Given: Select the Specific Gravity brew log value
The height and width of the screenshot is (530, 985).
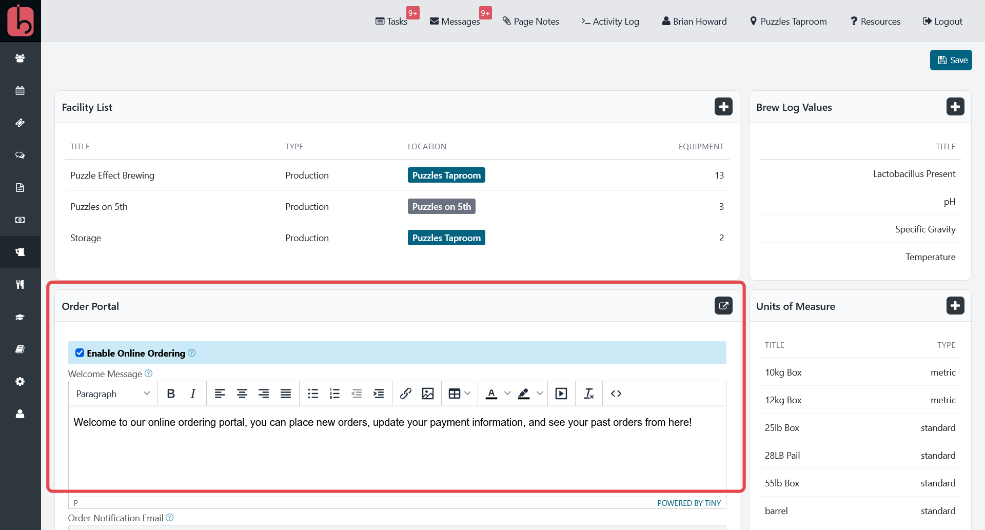Looking at the screenshot, I should pyautogui.click(x=925, y=229).
